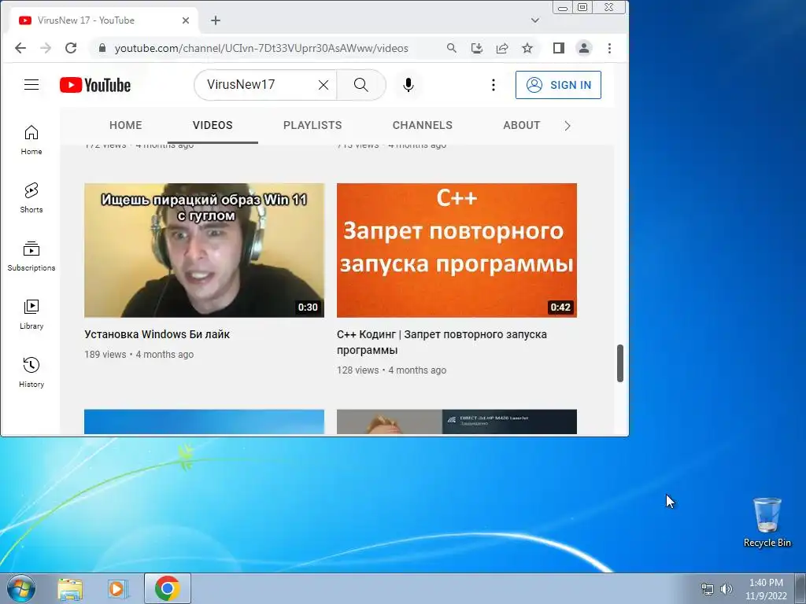This screenshot has width=806, height=604.
Task: Click '189 views • 4 months ago' text
Action: pyautogui.click(x=139, y=355)
